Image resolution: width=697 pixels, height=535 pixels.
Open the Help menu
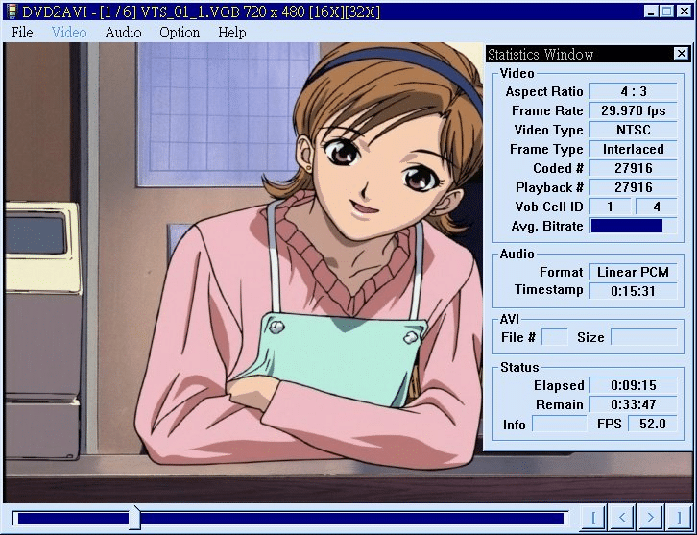coord(232,33)
